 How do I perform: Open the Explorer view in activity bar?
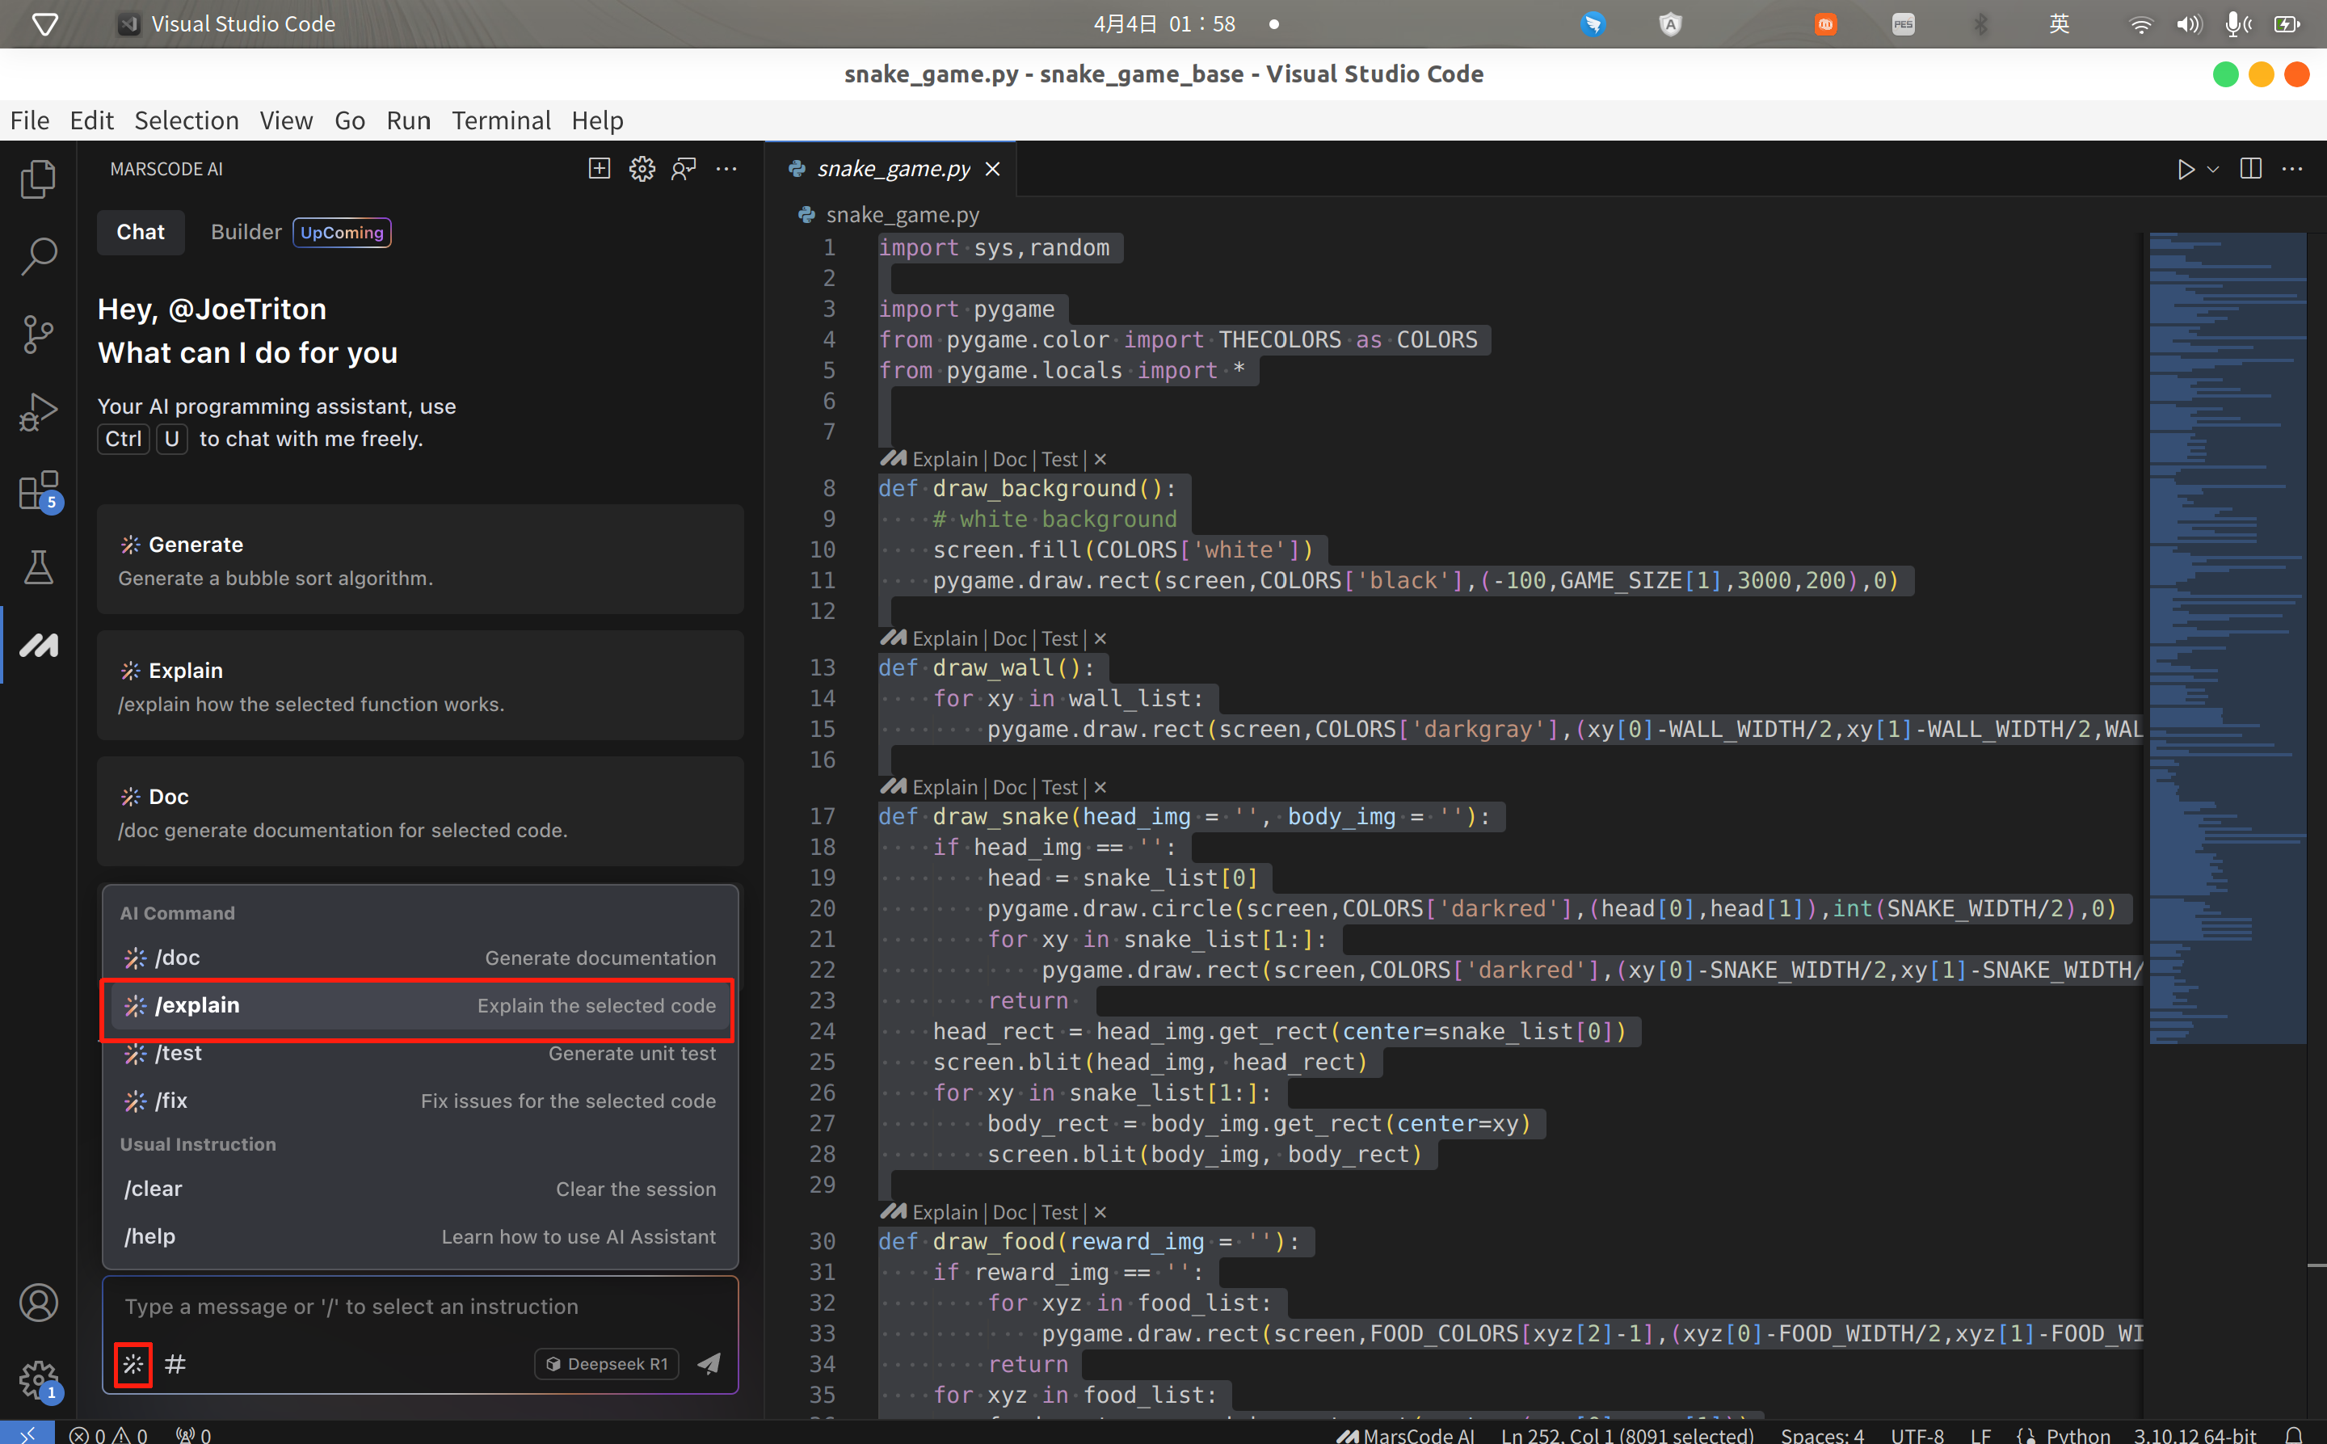[x=38, y=179]
